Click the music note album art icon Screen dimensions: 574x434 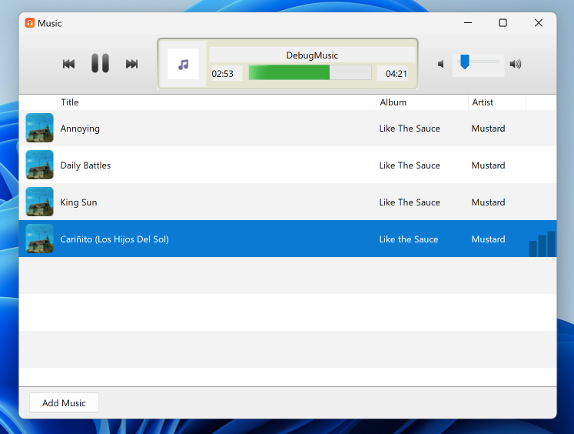(183, 64)
